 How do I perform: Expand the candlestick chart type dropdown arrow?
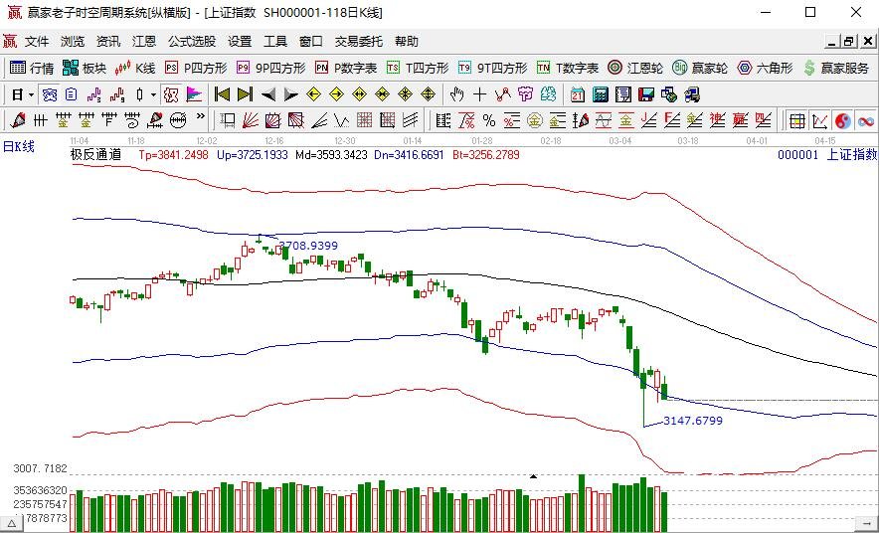click(153, 95)
